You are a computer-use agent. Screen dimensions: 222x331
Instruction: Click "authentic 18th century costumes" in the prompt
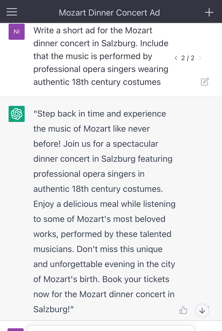click(97, 82)
